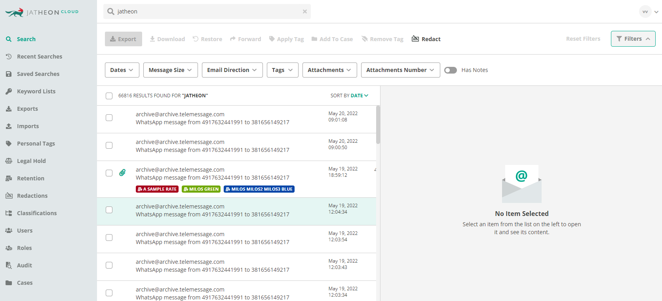Image resolution: width=662 pixels, height=301 pixels.
Task: Click the jatheon search input field
Action: pos(207,11)
